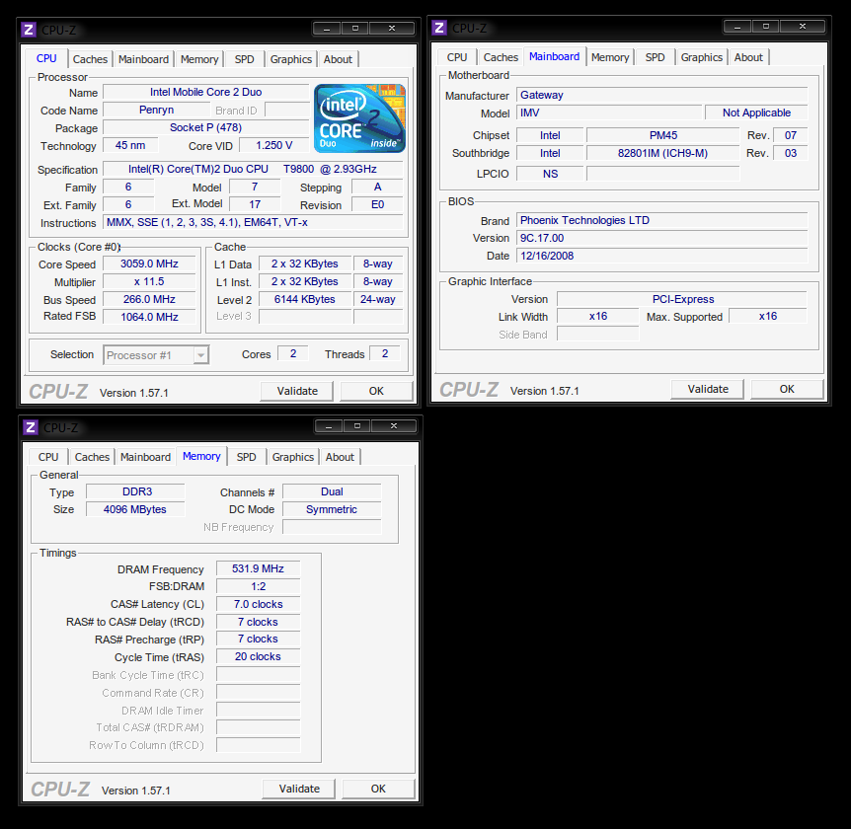Click the CPU-Z app icon in Mainboard window
Viewport: 851px width, 829px height.
coord(439,27)
